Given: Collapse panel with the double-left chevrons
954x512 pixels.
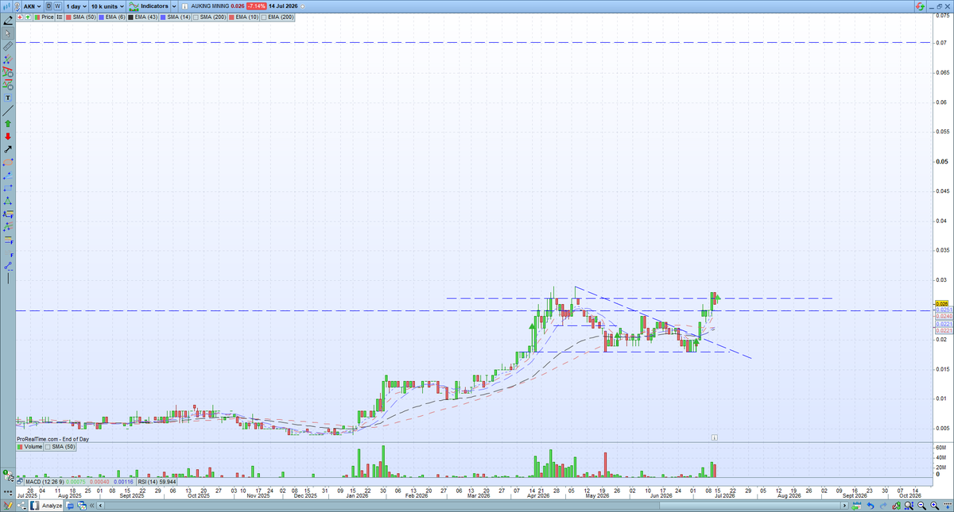Looking at the screenshot, I should [91, 506].
